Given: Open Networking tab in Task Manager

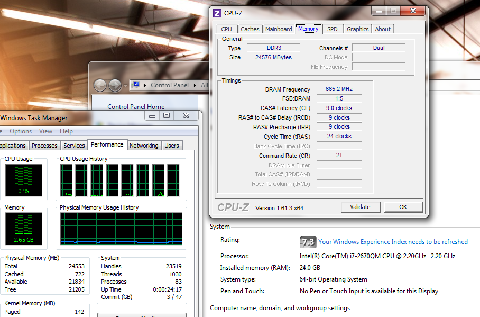Looking at the screenshot, I should (144, 146).
